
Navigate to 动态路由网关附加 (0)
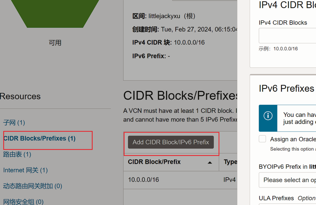tap(33, 186)
